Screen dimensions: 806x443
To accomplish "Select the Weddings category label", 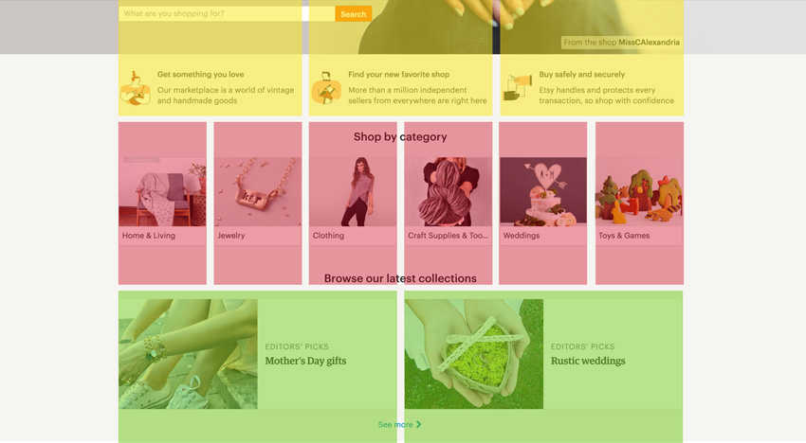I will (522, 236).
